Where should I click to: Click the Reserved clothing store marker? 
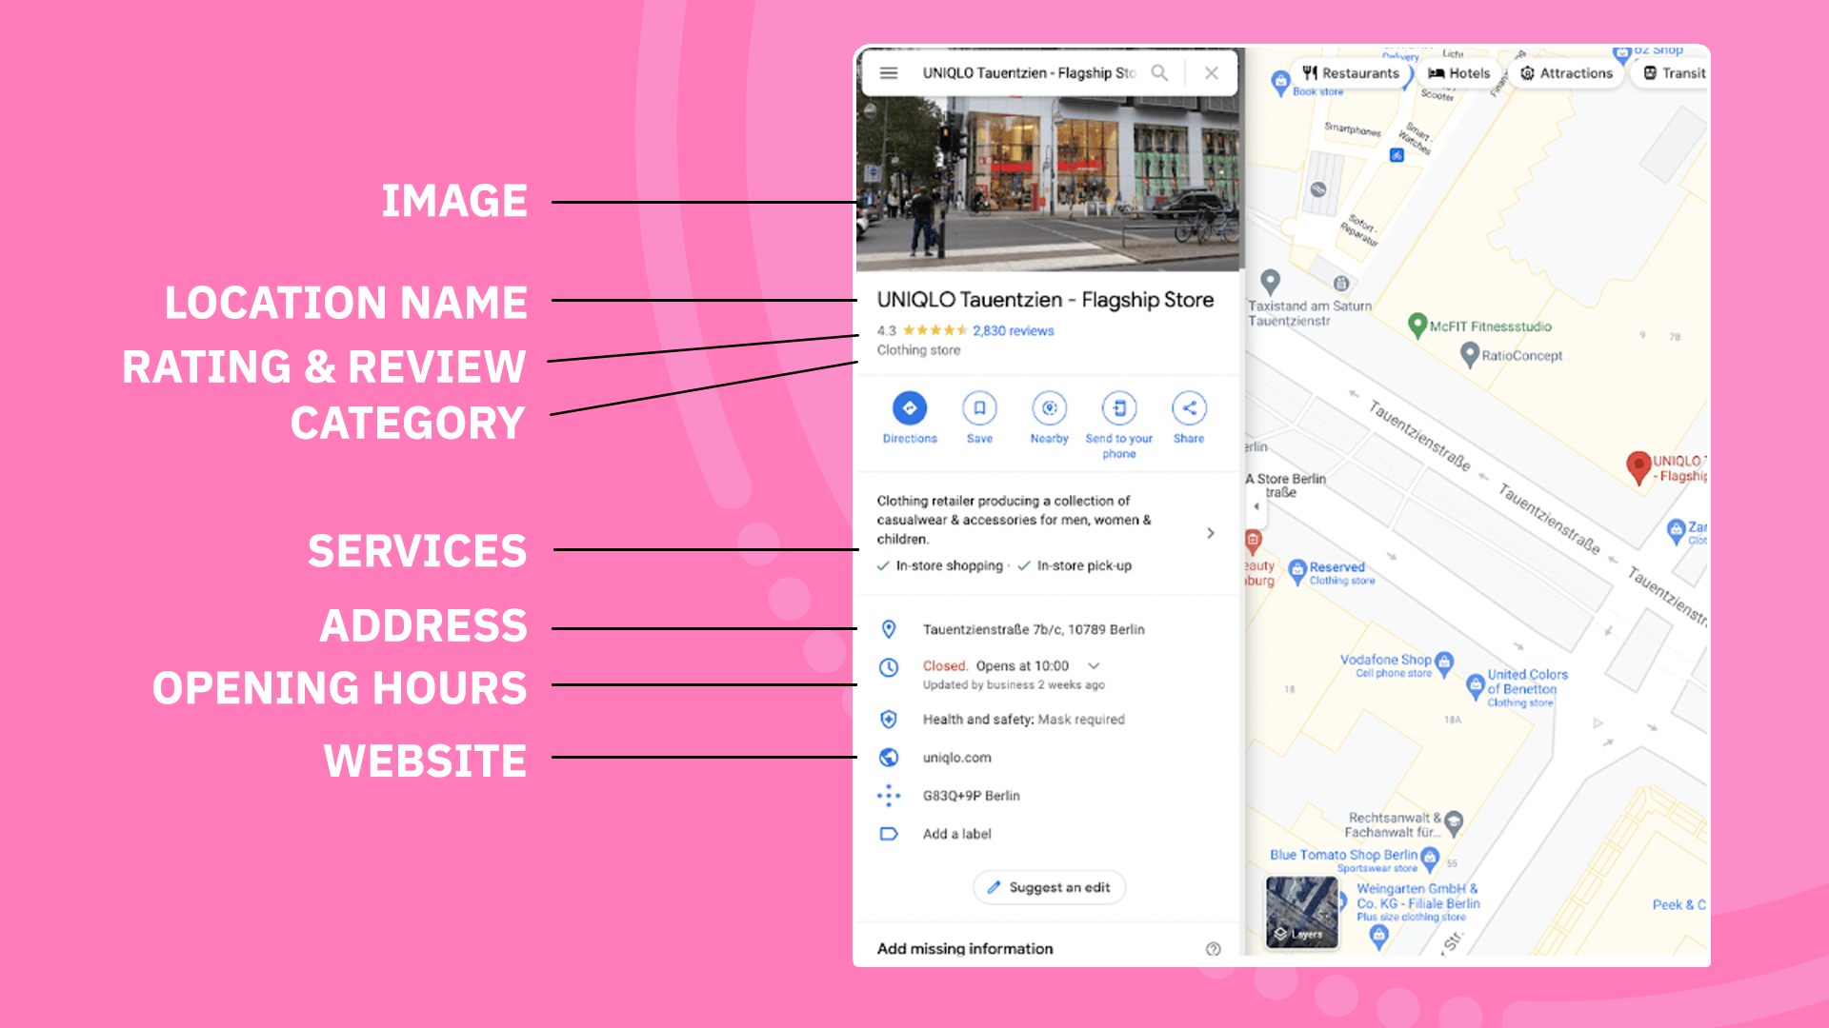point(1296,571)
